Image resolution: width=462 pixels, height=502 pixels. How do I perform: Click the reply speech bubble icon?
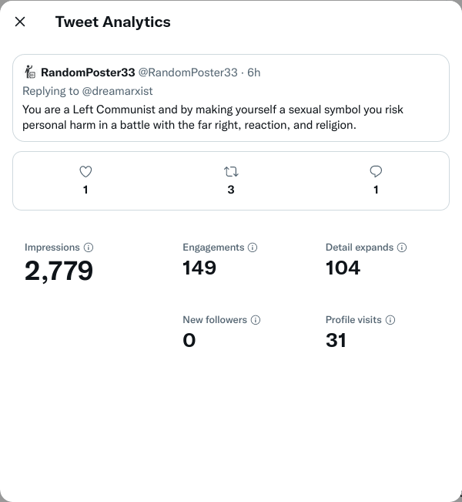(376, 172)
